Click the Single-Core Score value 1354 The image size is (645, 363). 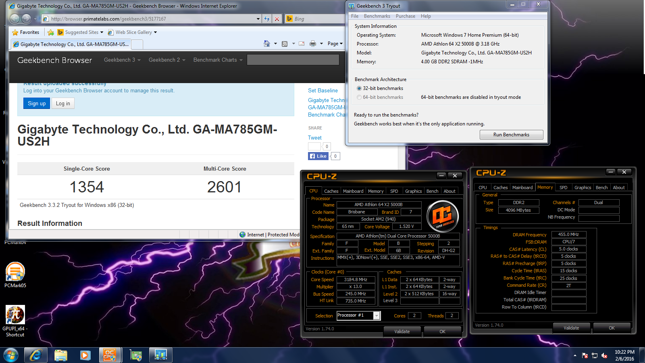tap(87, 187)
